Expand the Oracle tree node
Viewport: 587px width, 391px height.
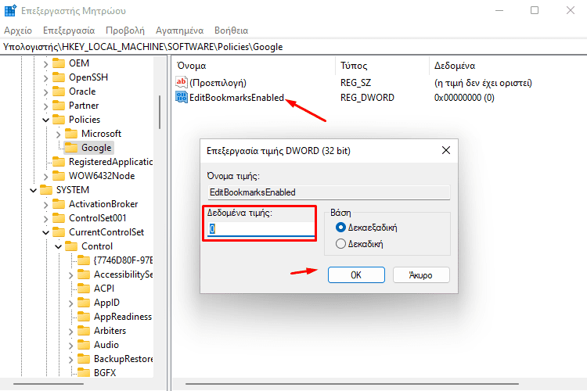click(45, 92)
